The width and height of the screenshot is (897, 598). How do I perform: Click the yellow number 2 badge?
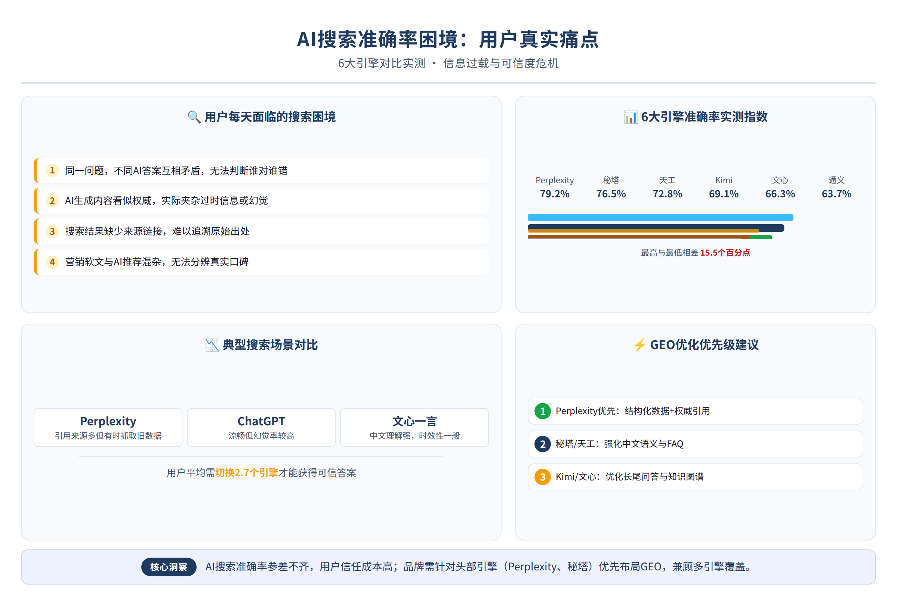coord(52,201)
